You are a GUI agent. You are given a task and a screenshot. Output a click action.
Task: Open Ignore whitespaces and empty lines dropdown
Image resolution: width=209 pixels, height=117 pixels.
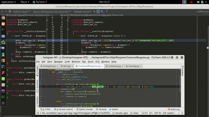click(52, 12)
